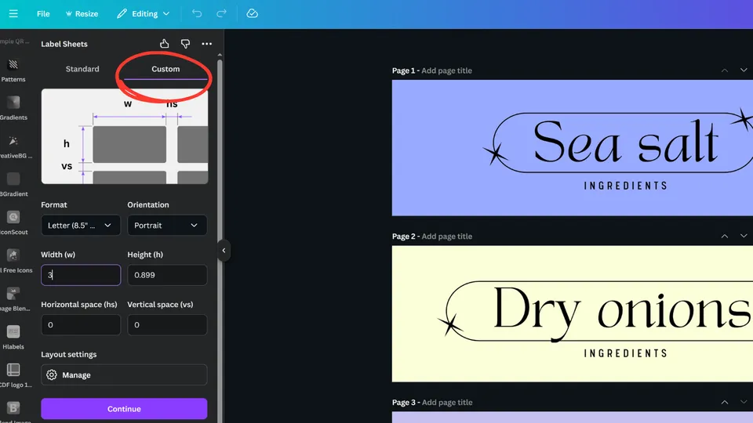Open the Gradients app in sidebar
Viewport: 753px width, 423px height.
coord(13,108)
